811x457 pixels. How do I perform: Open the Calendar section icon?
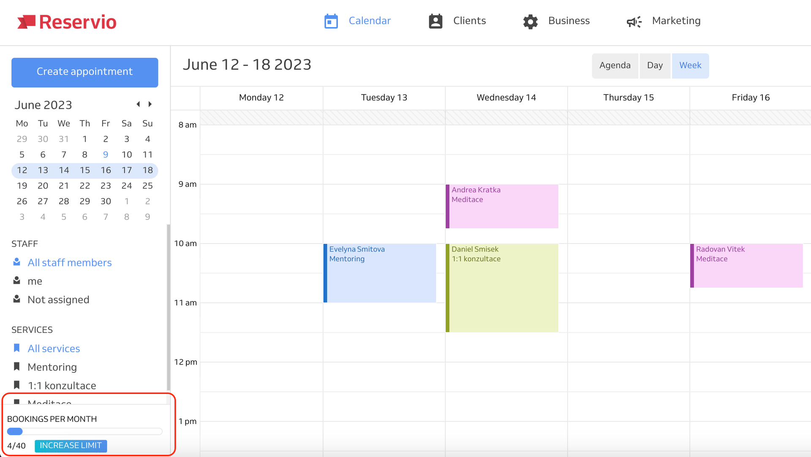click(331, 21)
